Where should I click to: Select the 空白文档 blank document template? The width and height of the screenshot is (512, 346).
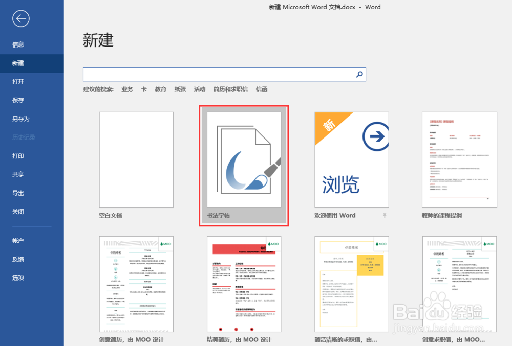click(x=136, y=160)
